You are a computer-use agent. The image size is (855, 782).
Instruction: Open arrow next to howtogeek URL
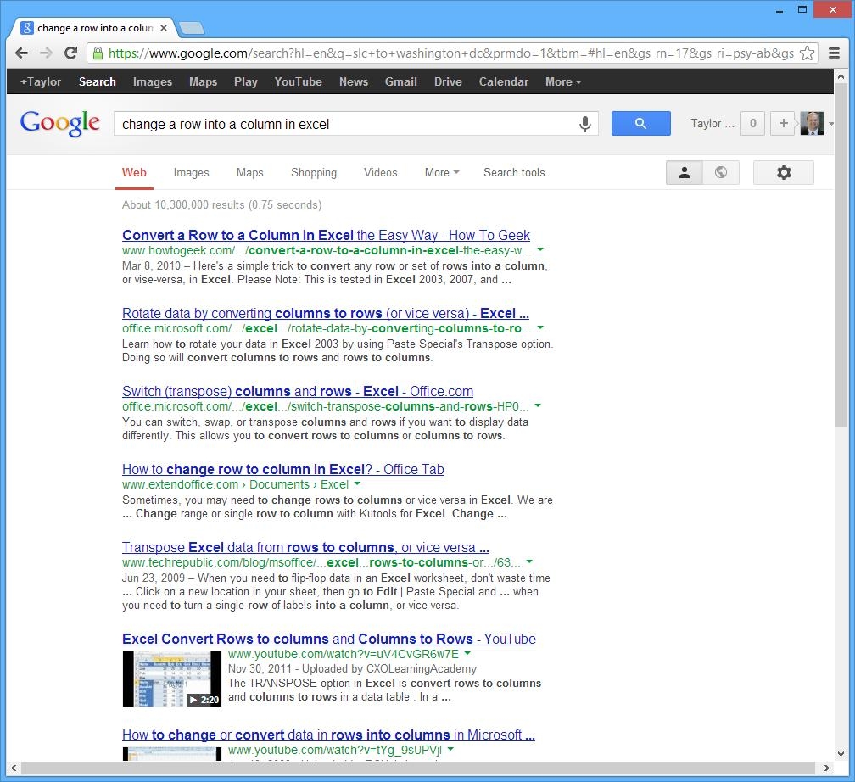pos(540,250)
